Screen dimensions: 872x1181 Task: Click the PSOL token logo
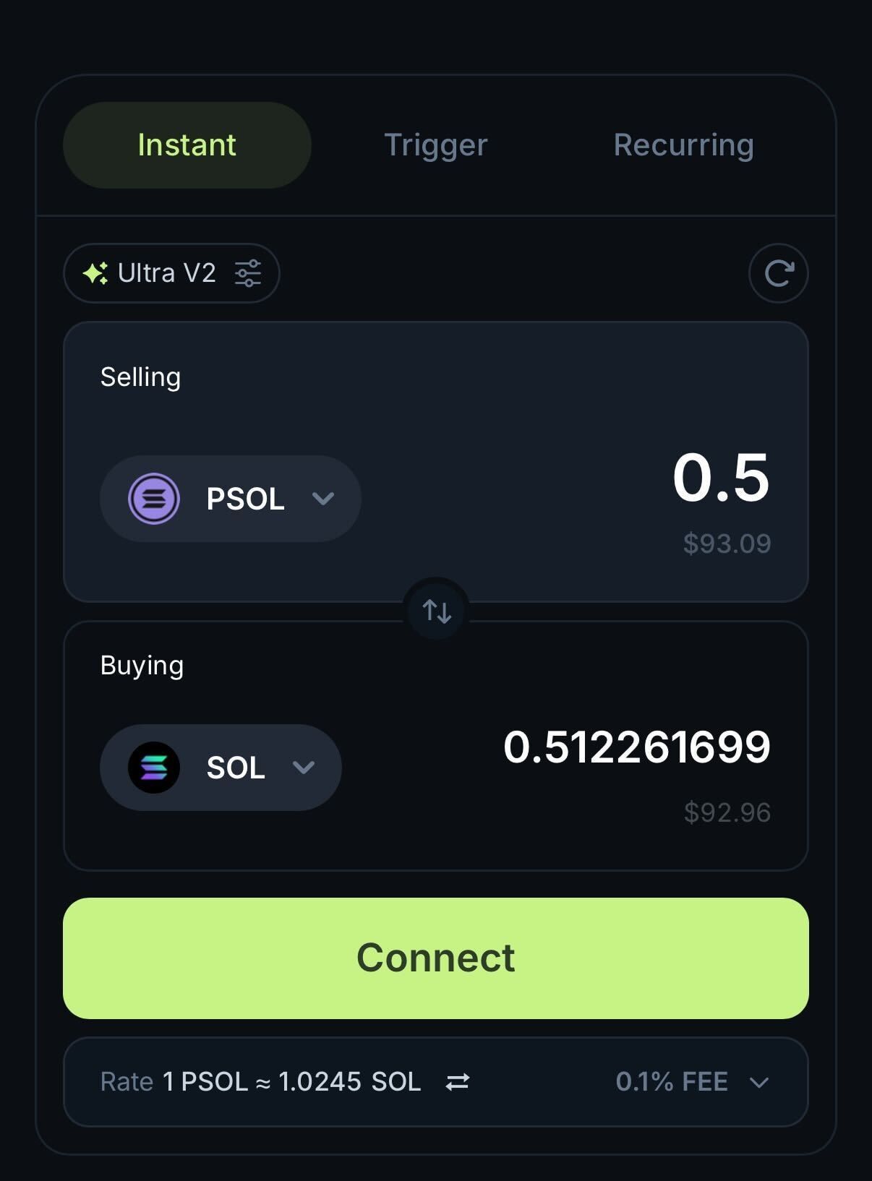[x=154, y=499]
